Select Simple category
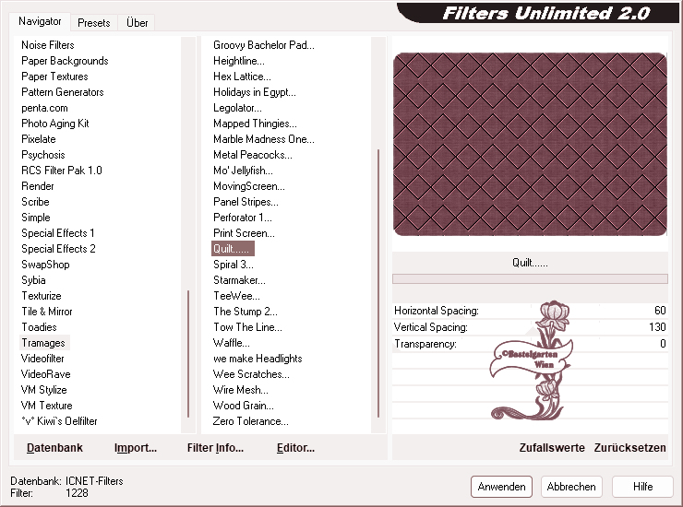The width and height of the screenshot is (683, 507). point(36,218)
